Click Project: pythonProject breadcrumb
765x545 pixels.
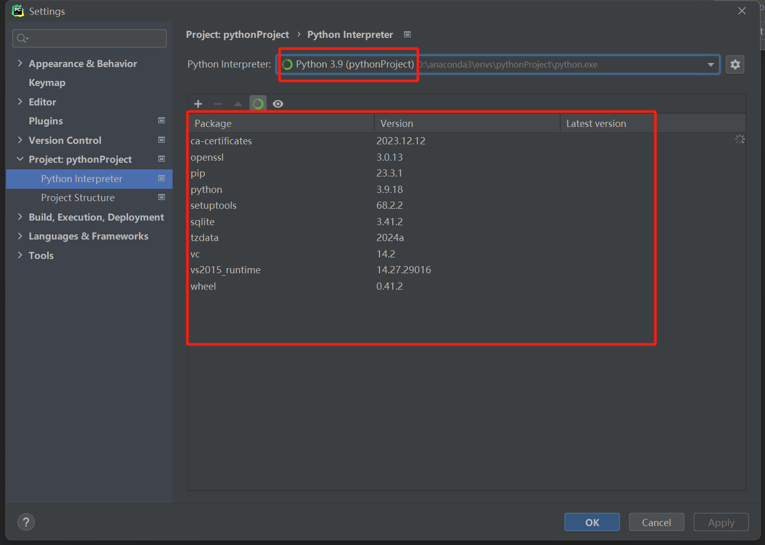(237, 34)
